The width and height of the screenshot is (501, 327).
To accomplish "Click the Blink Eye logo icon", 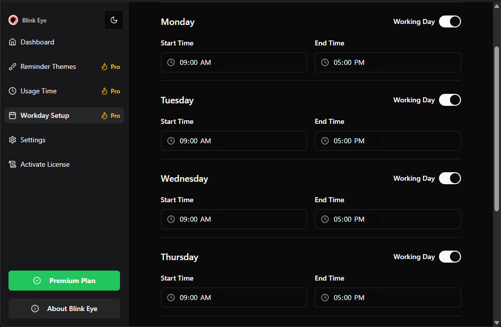I will click(x=13, y=20).
